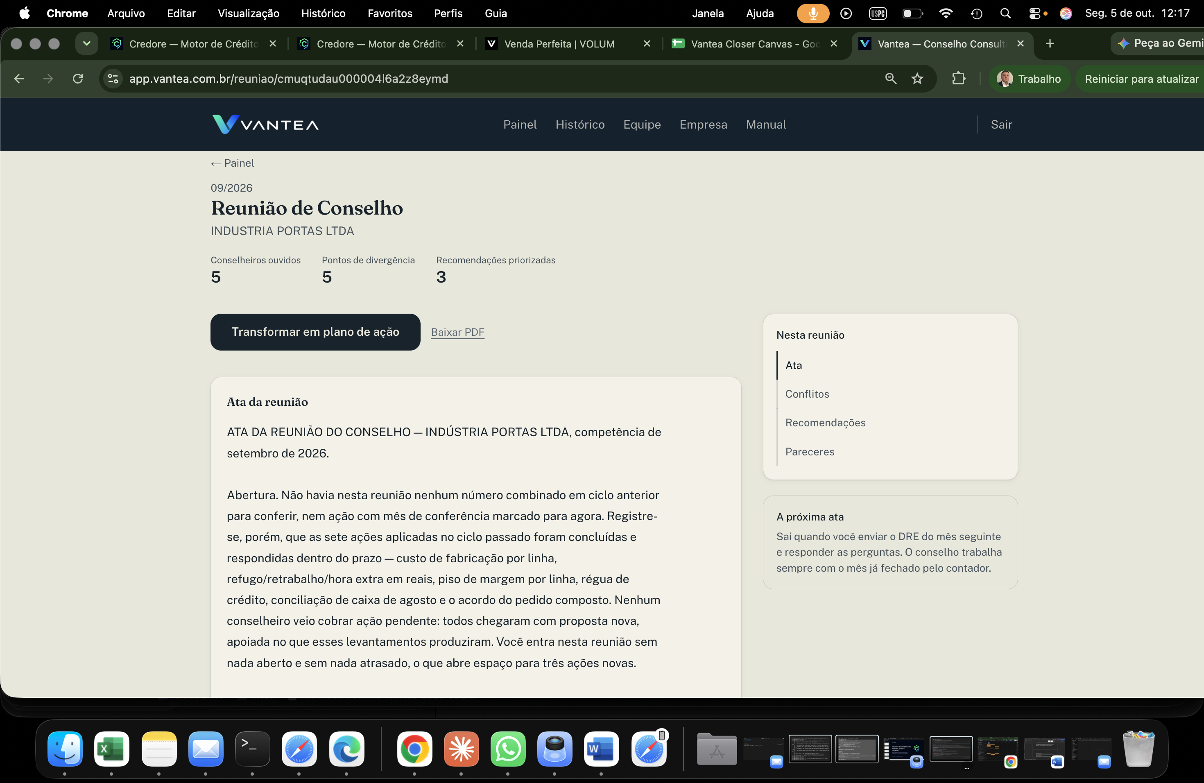Open the Trabalho profile menu
Screen dimensions: 1204x783
(1029, 78)
